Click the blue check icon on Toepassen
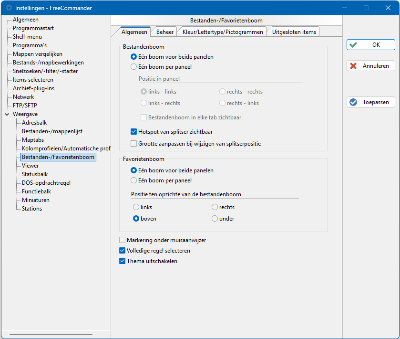This screenshot has height=339, width=400. point(353,102)
